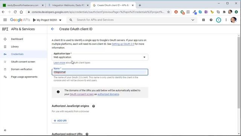Go back in the browser
This screenshot has width=241, height=136.
coord(3,12)
